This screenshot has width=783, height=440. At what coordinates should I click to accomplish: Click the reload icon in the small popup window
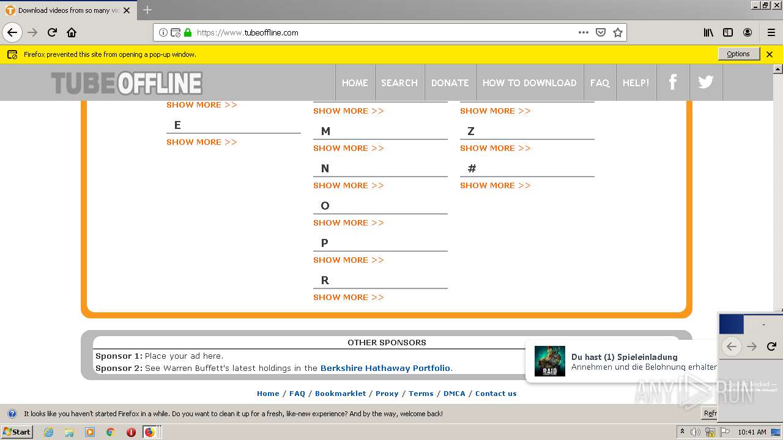click(771, 346)
